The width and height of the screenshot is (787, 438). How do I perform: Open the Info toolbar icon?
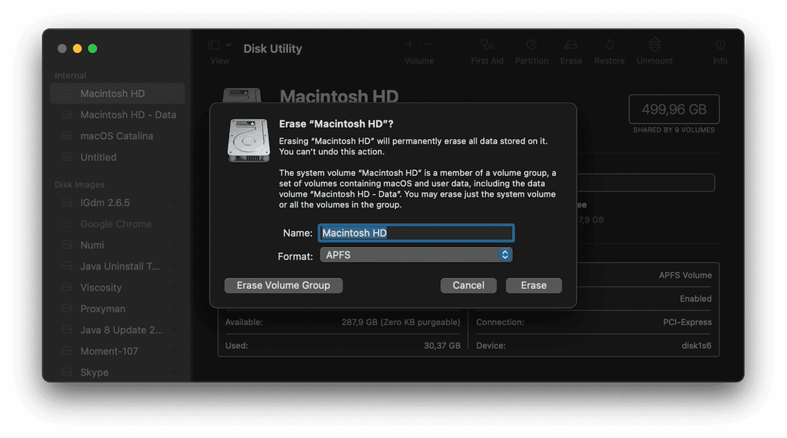[x=720, y=45]
